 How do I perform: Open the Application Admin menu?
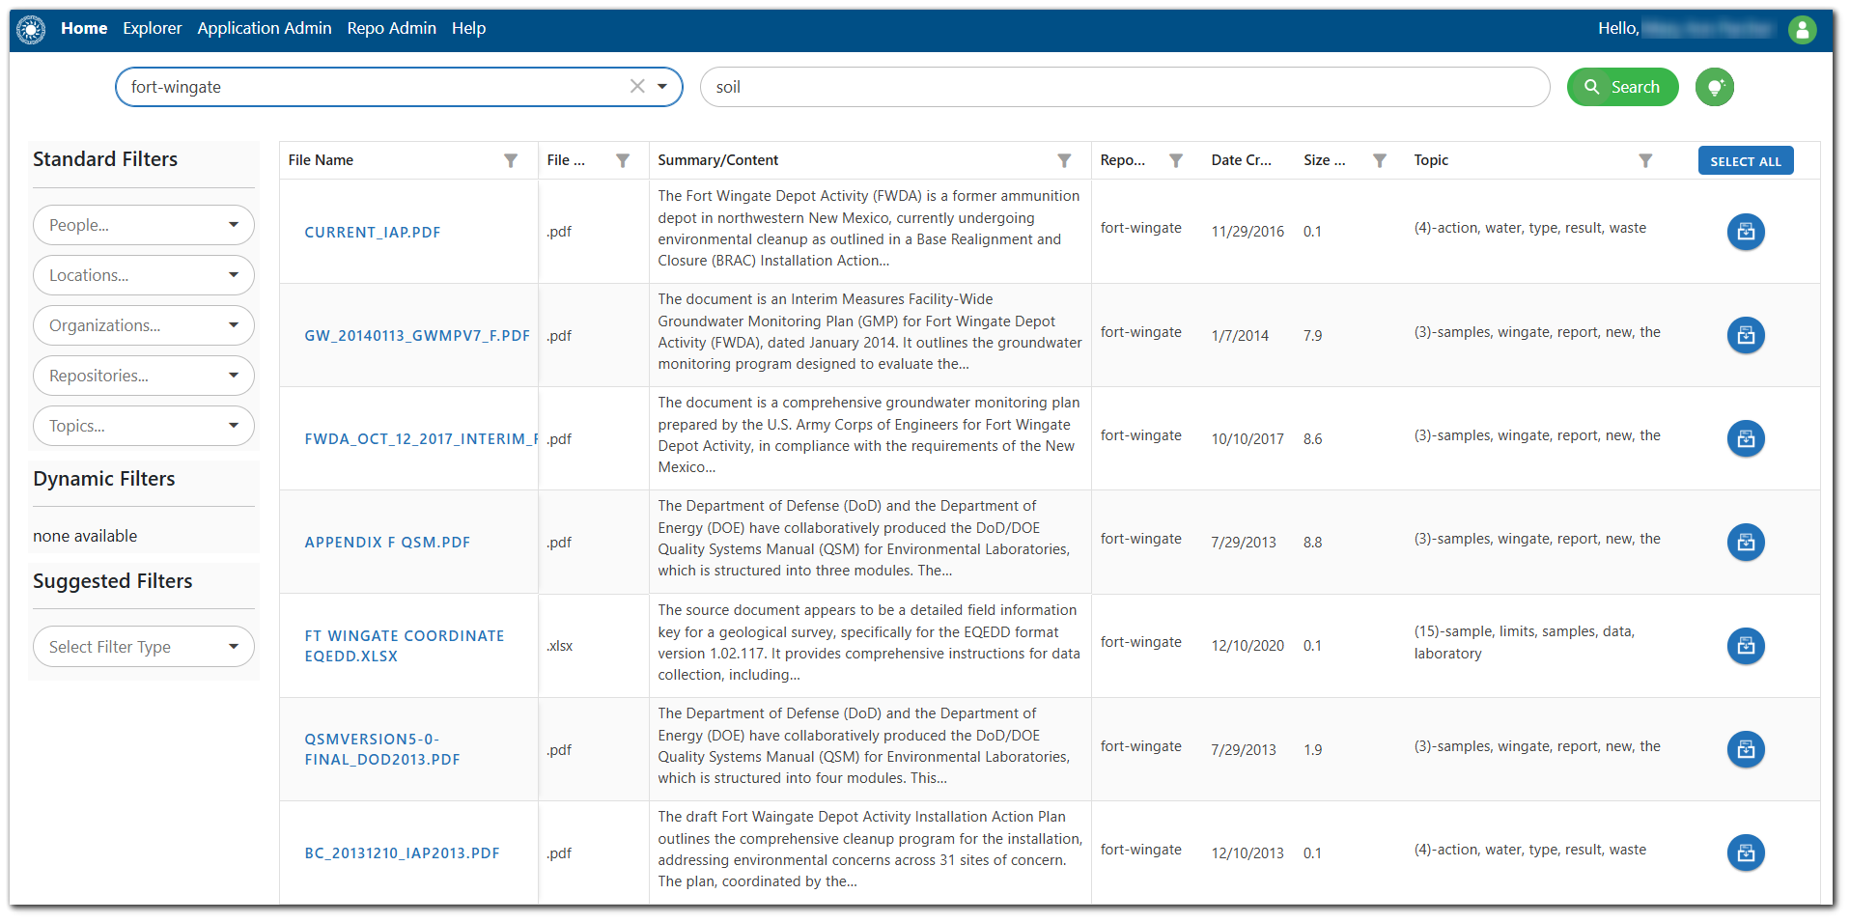(x=265, y=29)
